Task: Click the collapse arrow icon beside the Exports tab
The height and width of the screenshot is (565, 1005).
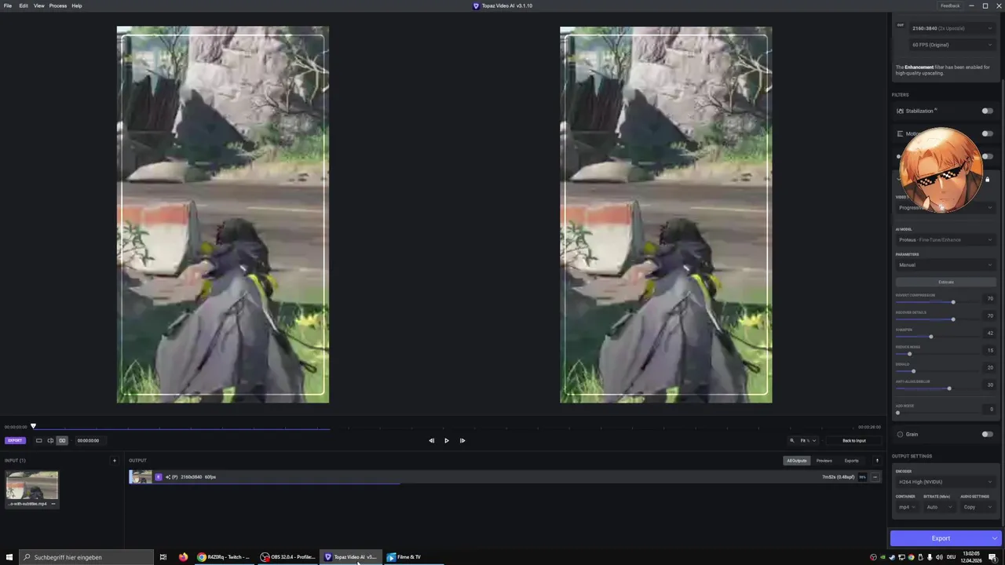Action: [x=877, y=461]
